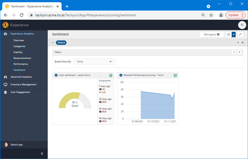Open a new browser tab
The image size is (248, 159).
(x=67, y=6)
